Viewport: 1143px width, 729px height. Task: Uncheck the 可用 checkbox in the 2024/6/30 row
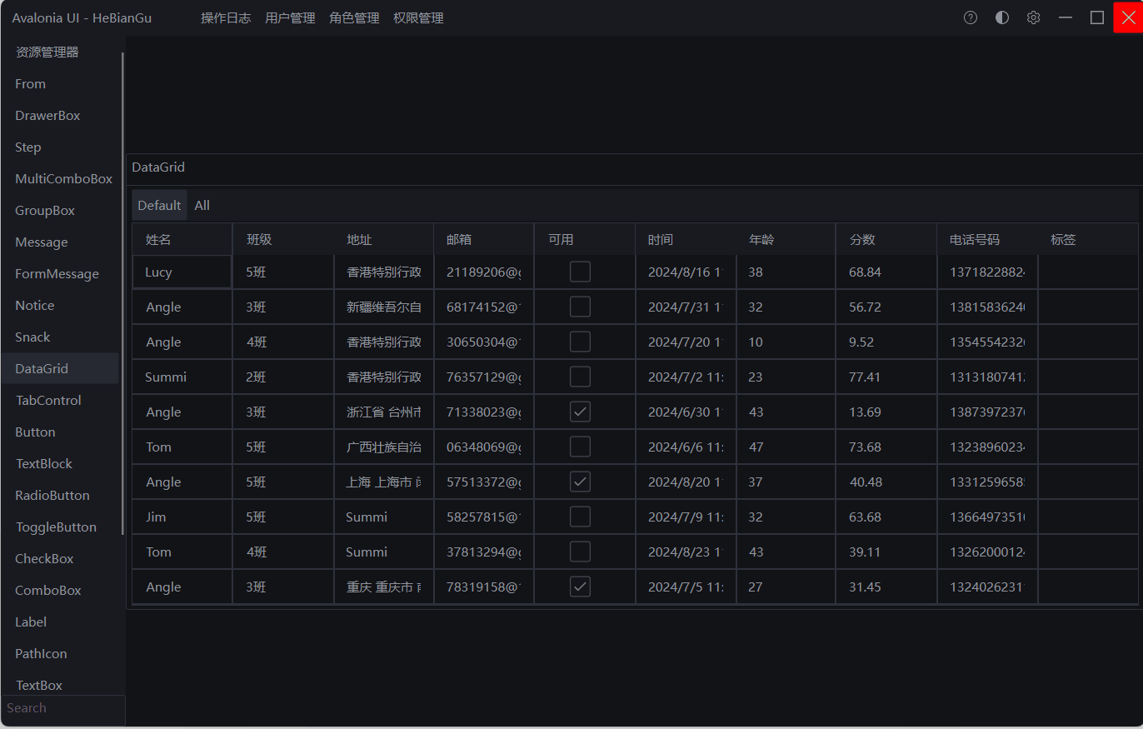coord(580,411)
